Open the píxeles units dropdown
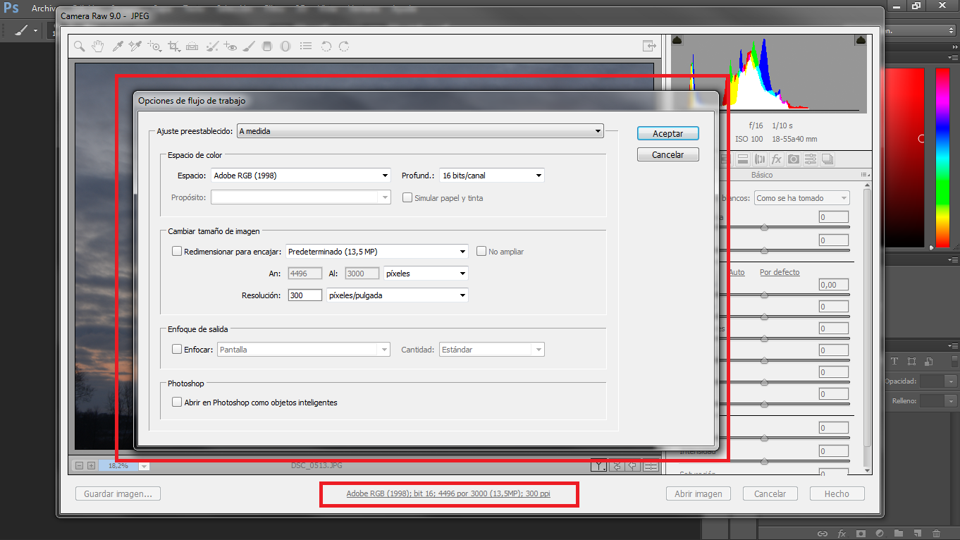Screen dimensions: 960x540 pyautogui.click(x=426, y=274)
